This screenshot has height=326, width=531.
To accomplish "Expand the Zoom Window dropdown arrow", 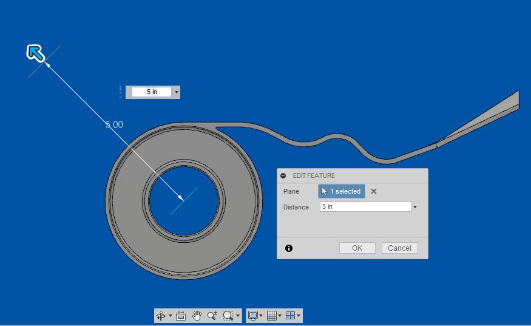I will [x=238, y=316].
